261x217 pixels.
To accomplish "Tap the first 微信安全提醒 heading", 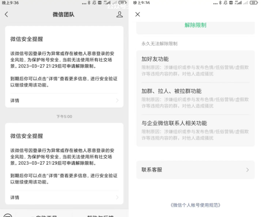I will pos(27,39).
